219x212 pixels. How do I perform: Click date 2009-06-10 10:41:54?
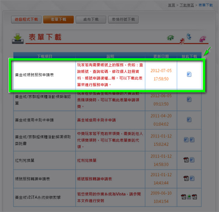pos(161,197)
